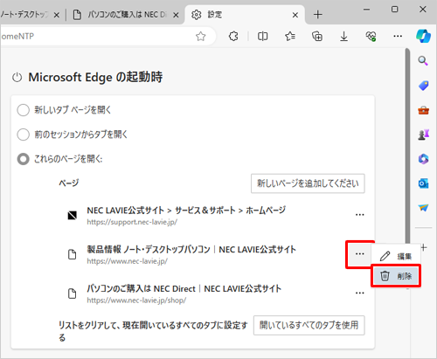
Task: Open sidebar Microsoft 365 icon
Action: coord(423,159)
